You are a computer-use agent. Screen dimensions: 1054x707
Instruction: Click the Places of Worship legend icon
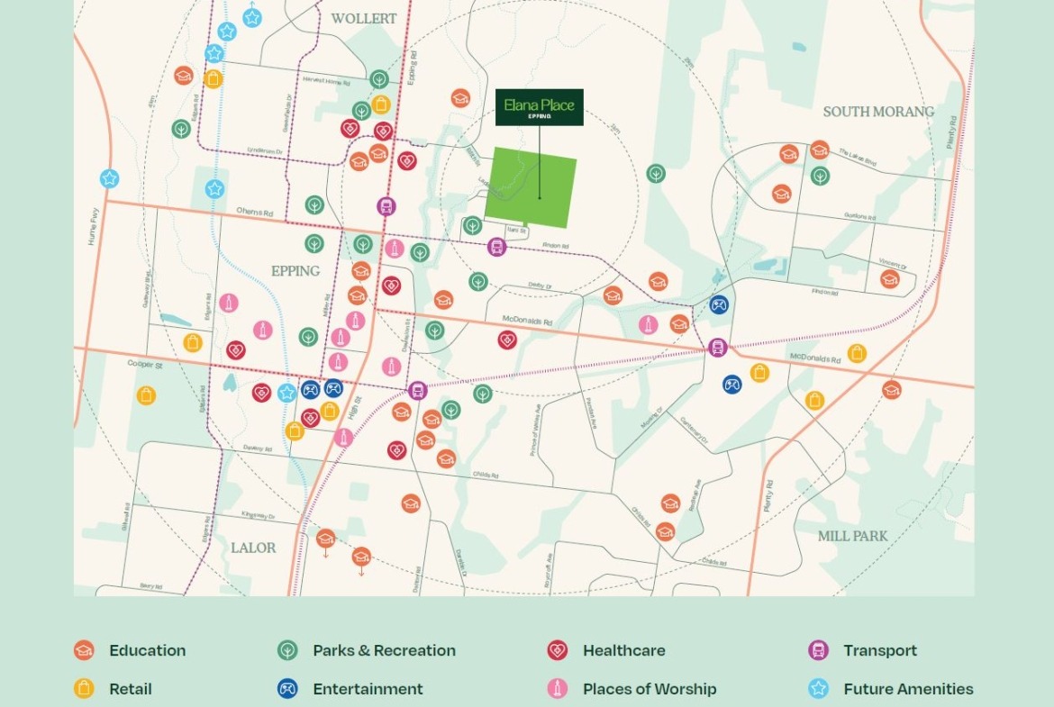pyautogui.click(x=558, y=688)
